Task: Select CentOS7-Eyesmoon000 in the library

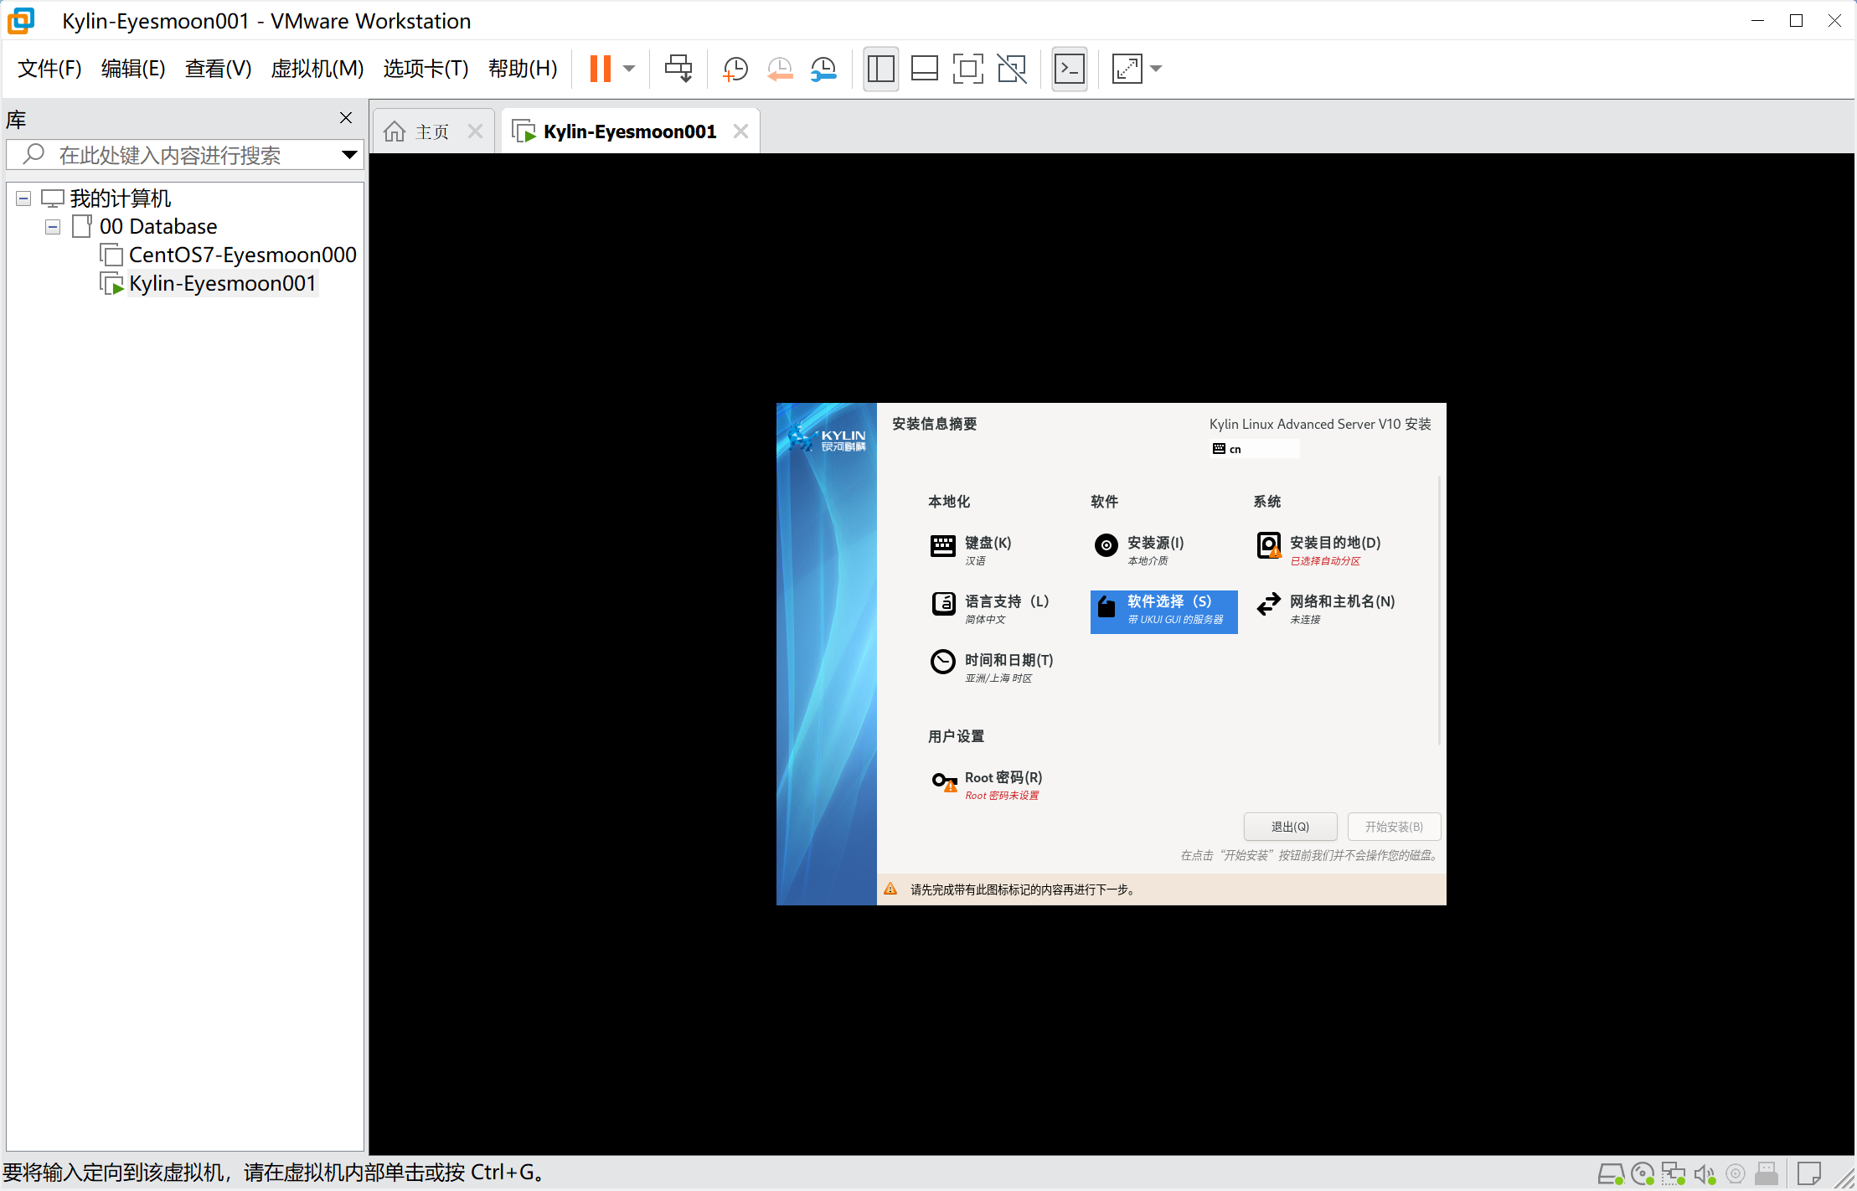Action: click(x=242, y=255)
